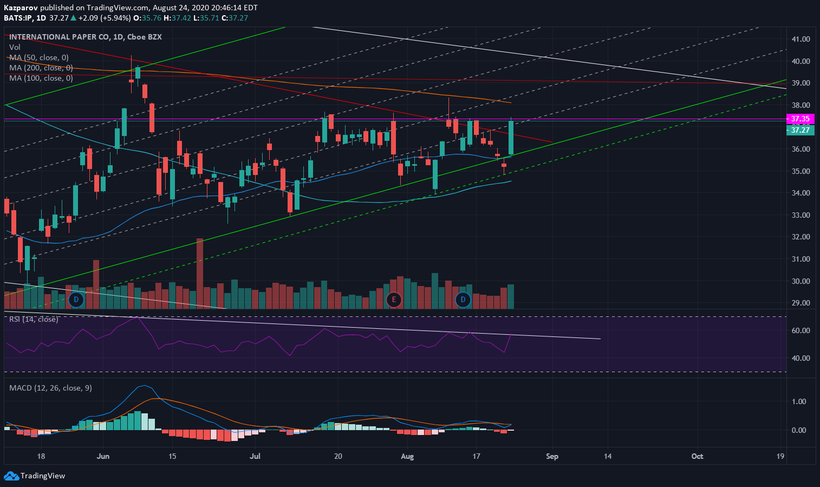This screenshot has width=820, height=487.
Task: Click the tallest red volume bar in June
Action: click(x=200, y=274)
